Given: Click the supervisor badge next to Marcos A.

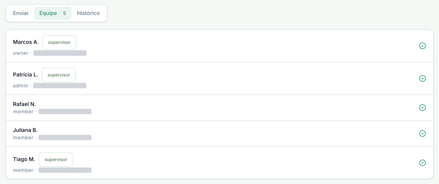Looking at the screenshot, I should click(x=59, y=42).
